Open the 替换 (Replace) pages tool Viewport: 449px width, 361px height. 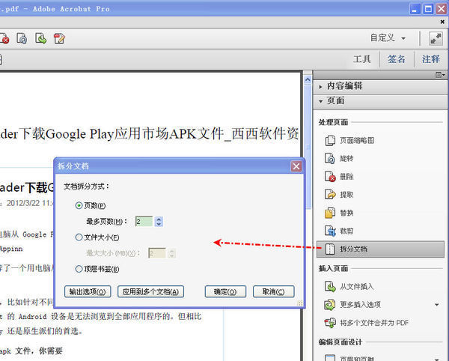(x=331, y=213)
